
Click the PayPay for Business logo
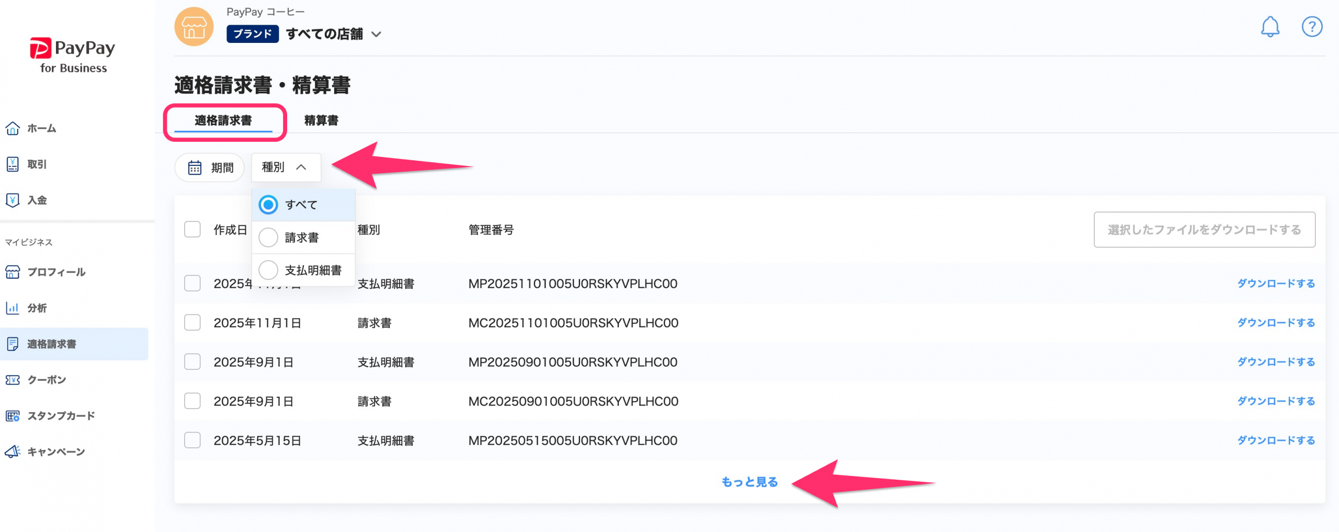[73, 55]
